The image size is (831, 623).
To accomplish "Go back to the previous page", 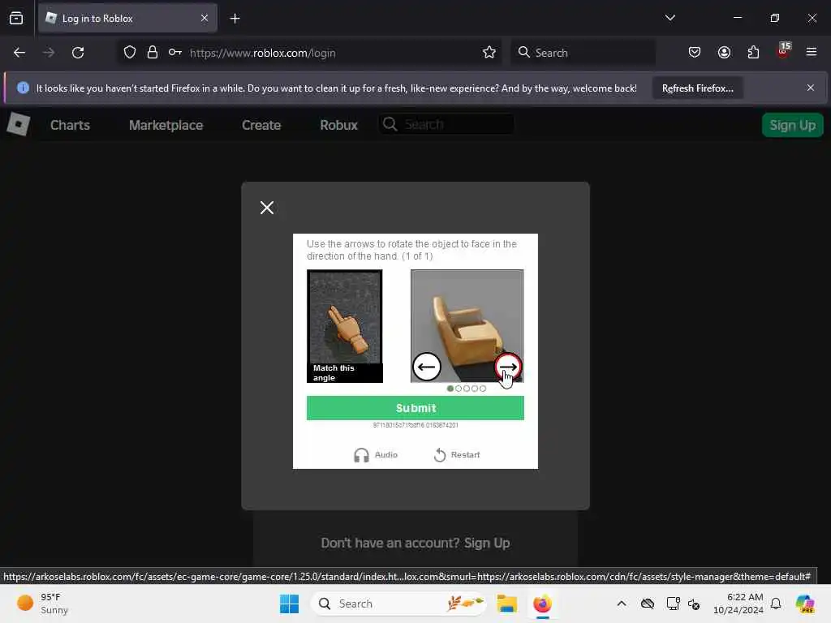I will tap(19, 53).
